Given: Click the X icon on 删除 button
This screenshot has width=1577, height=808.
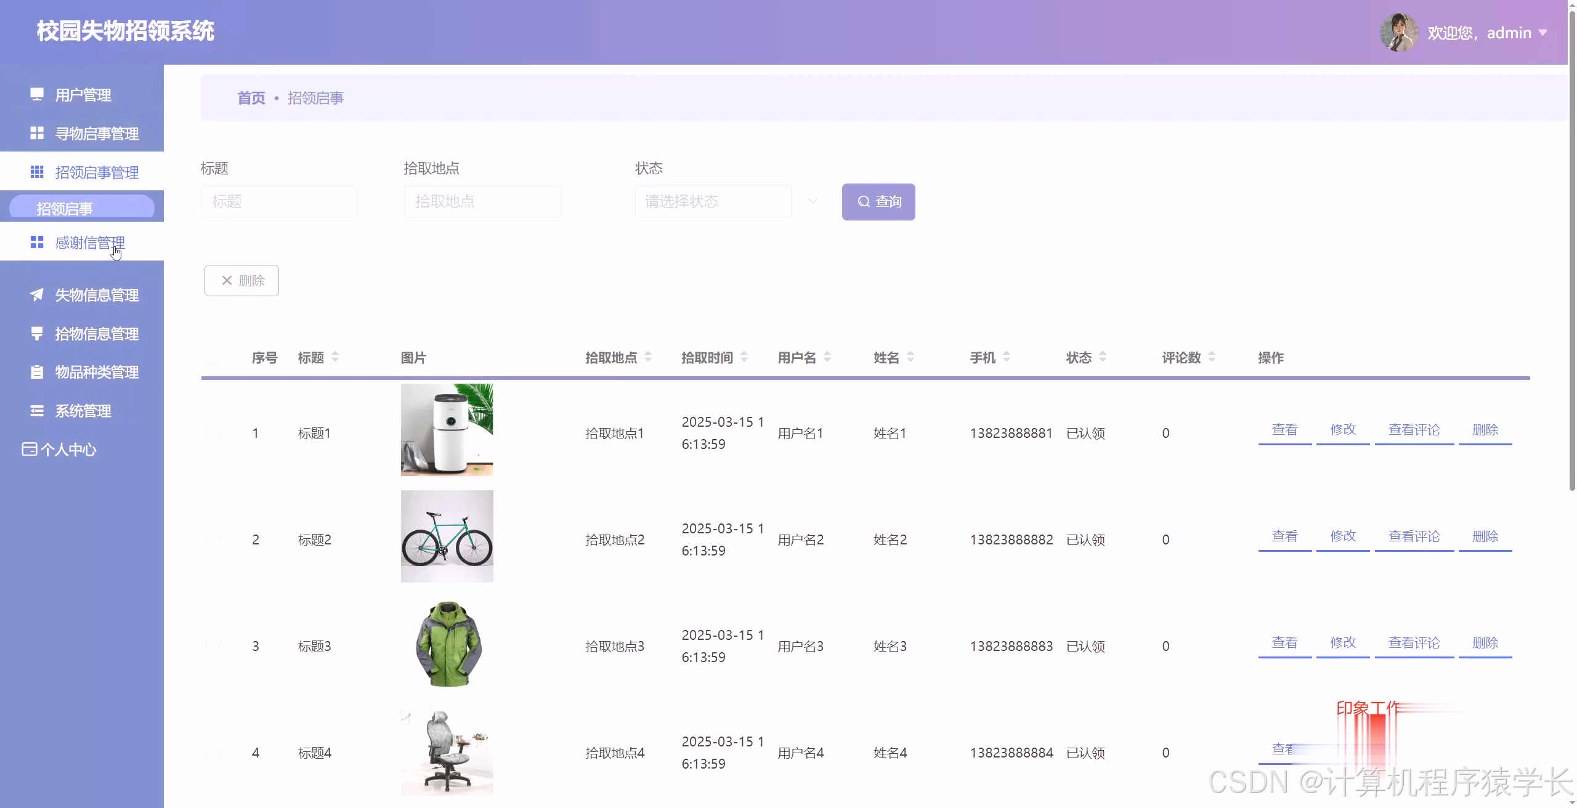Looking at the screenshot, I should 228,280.
